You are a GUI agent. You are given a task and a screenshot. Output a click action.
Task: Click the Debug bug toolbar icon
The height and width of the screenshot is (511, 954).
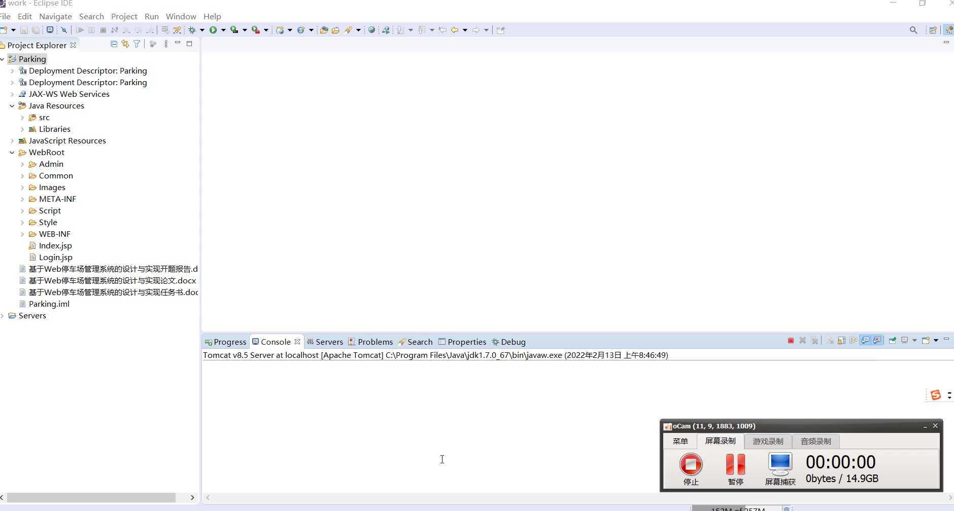(192, 30)
